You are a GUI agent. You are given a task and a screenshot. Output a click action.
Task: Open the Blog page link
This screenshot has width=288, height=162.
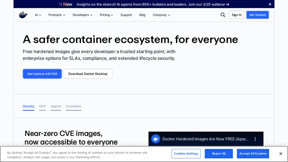pos(142,15)
